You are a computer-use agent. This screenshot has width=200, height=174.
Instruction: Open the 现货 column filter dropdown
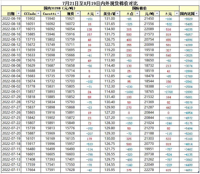pyautogui.click(x=78, y=13)
